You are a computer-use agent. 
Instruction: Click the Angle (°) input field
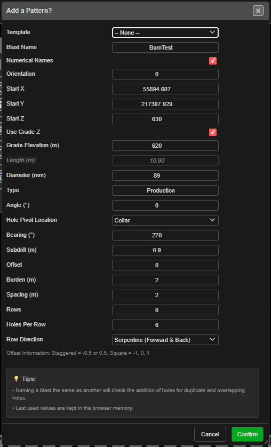click(x=165, y=205)
